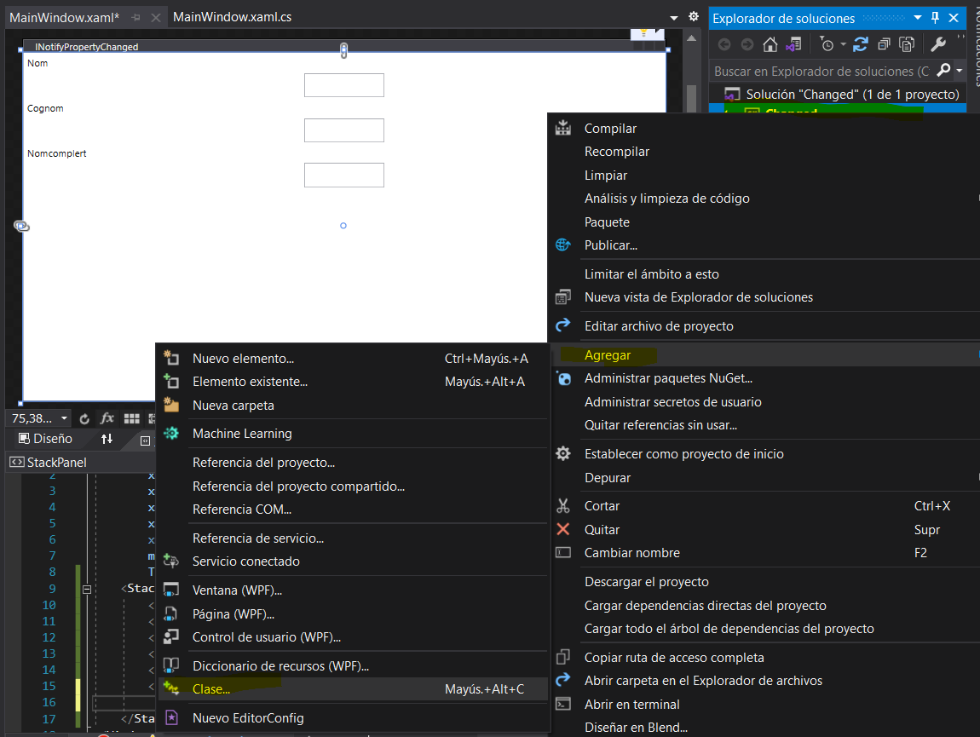Select Clase... in the Agregar submenu
This screenshot has height=737, width=980.
(x=211, y=688)
